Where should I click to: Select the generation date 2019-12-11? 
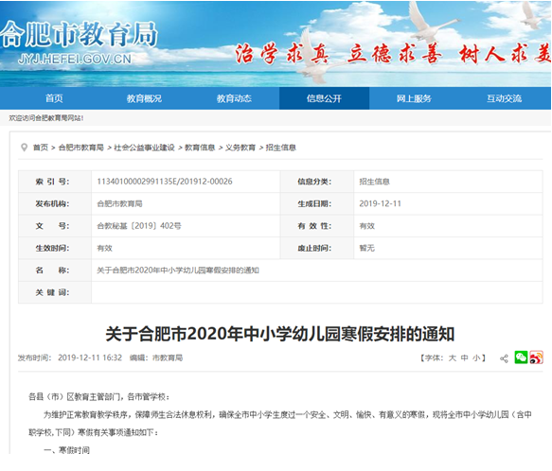coord(381,203)
